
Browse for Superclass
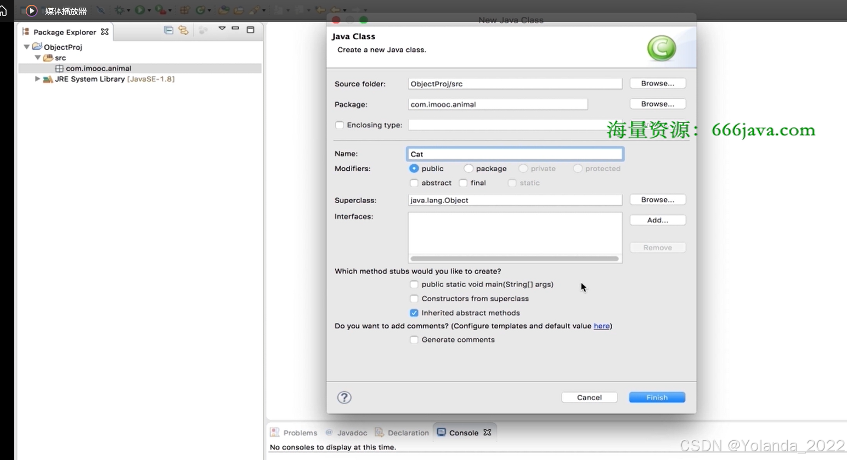point(658,200)
